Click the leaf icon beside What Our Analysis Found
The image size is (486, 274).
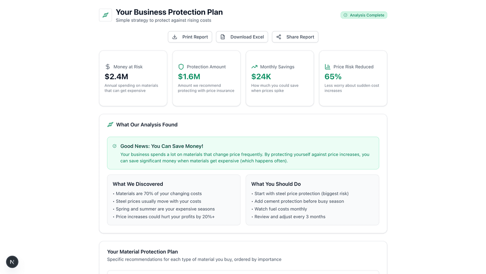point(110,124)
